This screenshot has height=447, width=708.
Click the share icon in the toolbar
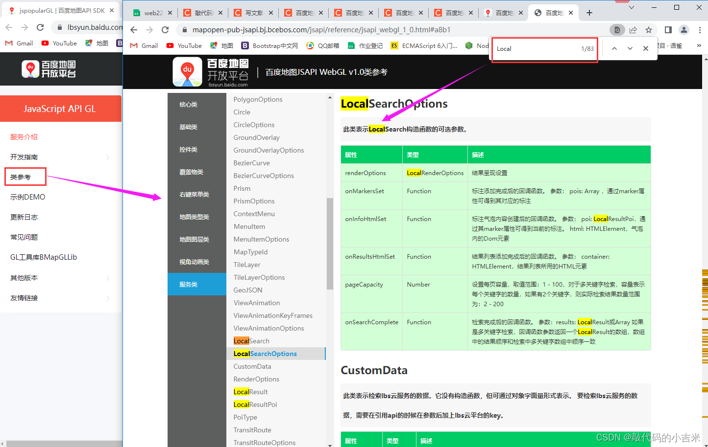(x=633, y=30)
